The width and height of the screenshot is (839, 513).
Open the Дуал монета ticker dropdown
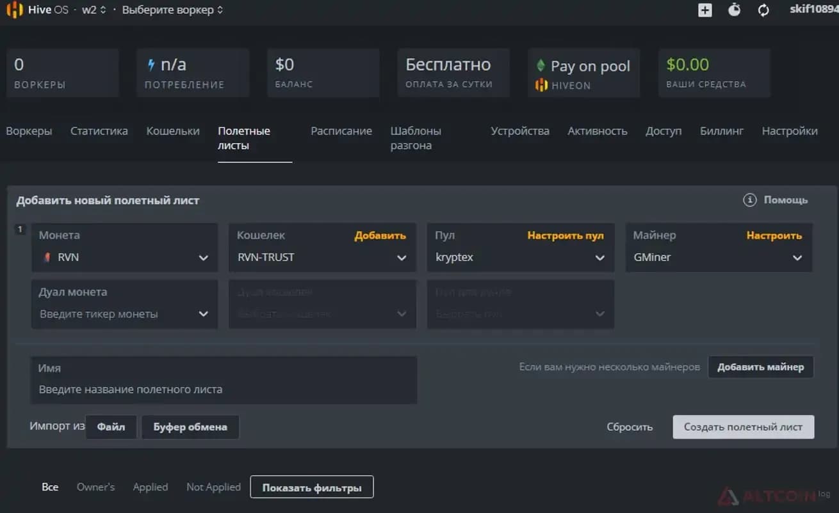124,304
